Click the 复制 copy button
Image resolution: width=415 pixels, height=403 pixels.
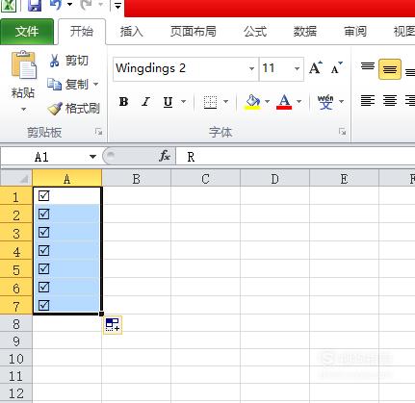pos(67,85)
